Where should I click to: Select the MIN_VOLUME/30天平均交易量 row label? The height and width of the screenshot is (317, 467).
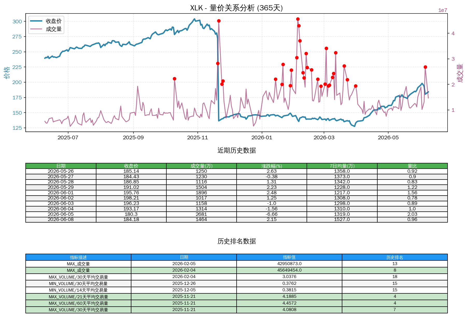coord(78,284)
